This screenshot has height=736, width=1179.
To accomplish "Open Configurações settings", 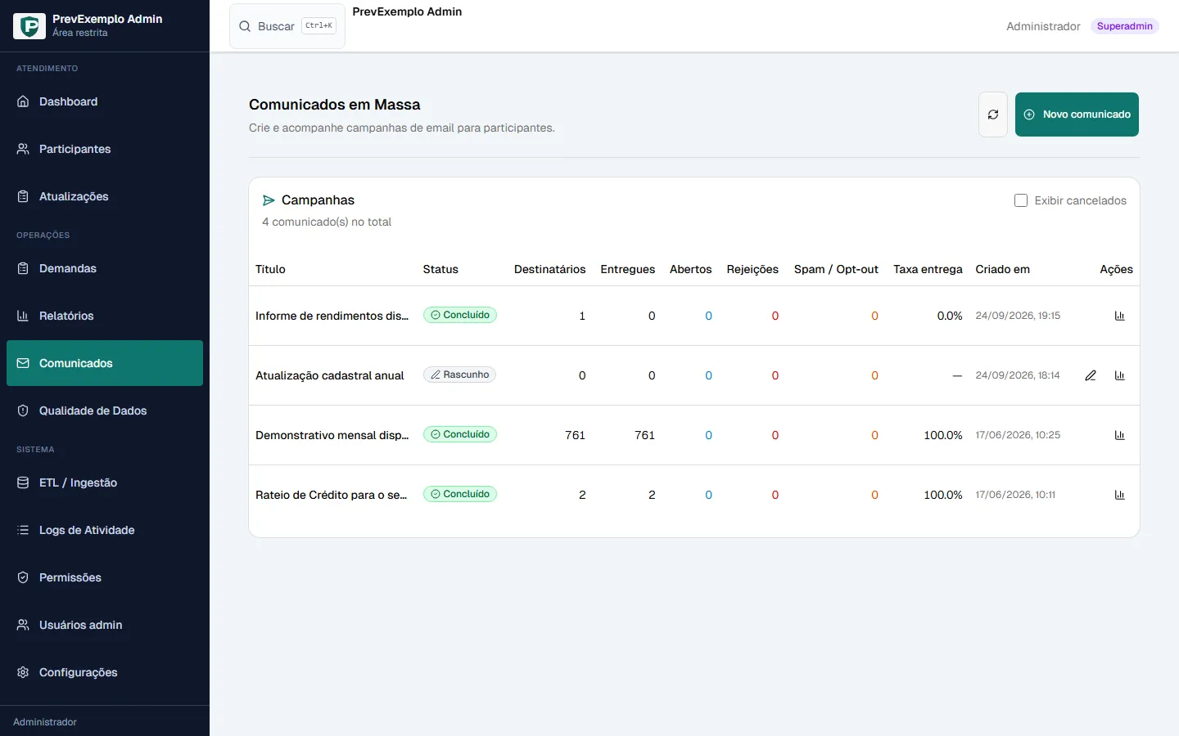I will (x=105, y=672).
